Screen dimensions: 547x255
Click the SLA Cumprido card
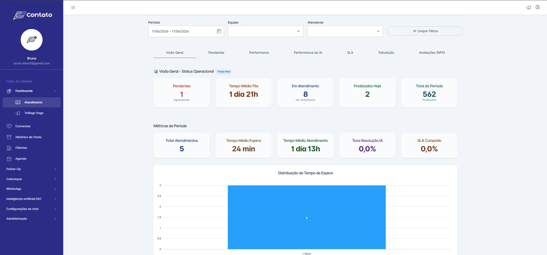[429, 145]
